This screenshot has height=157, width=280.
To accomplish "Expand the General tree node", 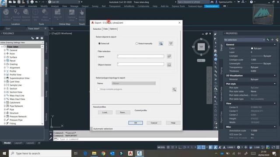I will (5, 50).
